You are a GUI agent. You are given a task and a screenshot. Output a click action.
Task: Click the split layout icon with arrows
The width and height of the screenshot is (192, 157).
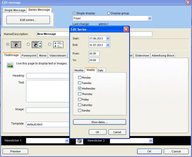click(x=37, y=44)
